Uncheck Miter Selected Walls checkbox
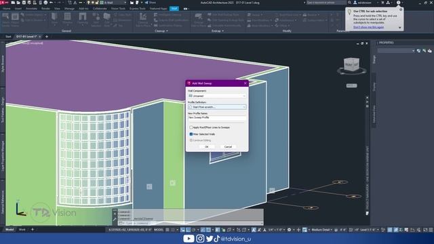The image size is (434, 244). [191, 134]
